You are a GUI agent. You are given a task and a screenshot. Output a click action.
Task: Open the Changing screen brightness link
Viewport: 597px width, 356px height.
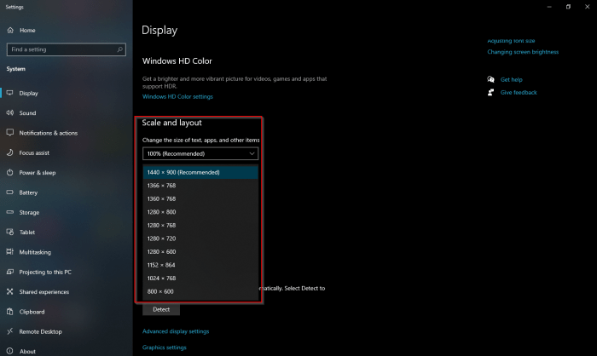[x=523, y=52]
